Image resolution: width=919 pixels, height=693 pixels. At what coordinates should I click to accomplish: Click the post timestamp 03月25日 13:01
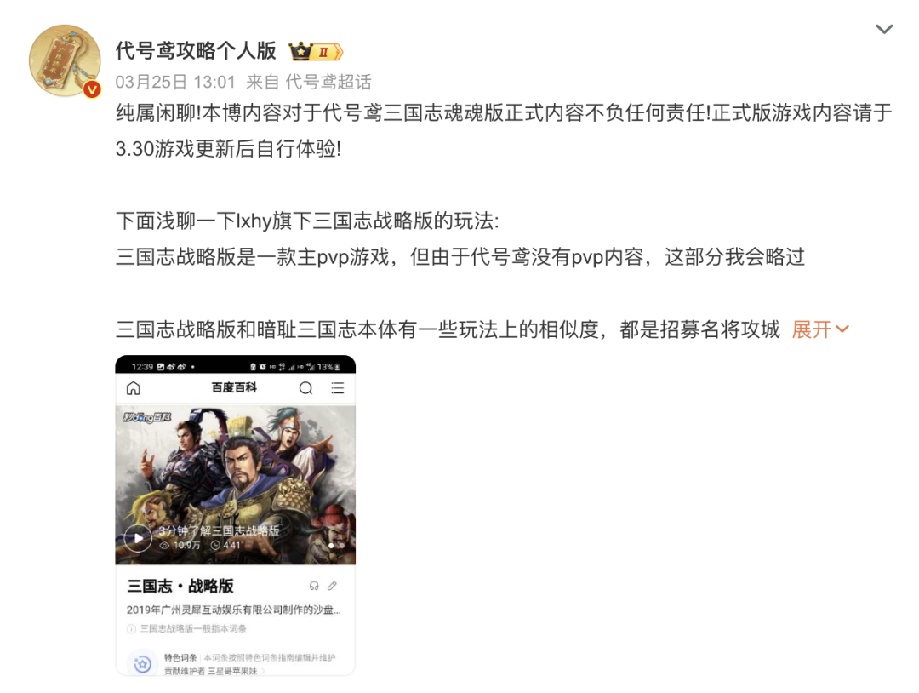tap(175, 82)
